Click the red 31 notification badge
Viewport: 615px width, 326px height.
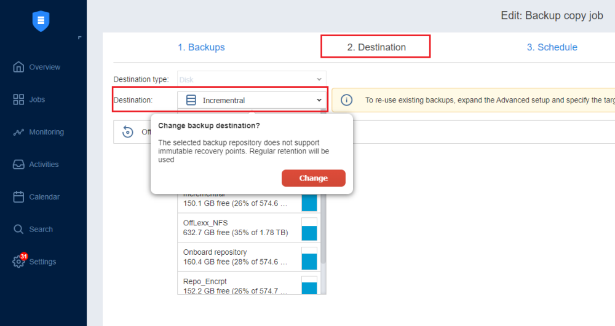24,257
